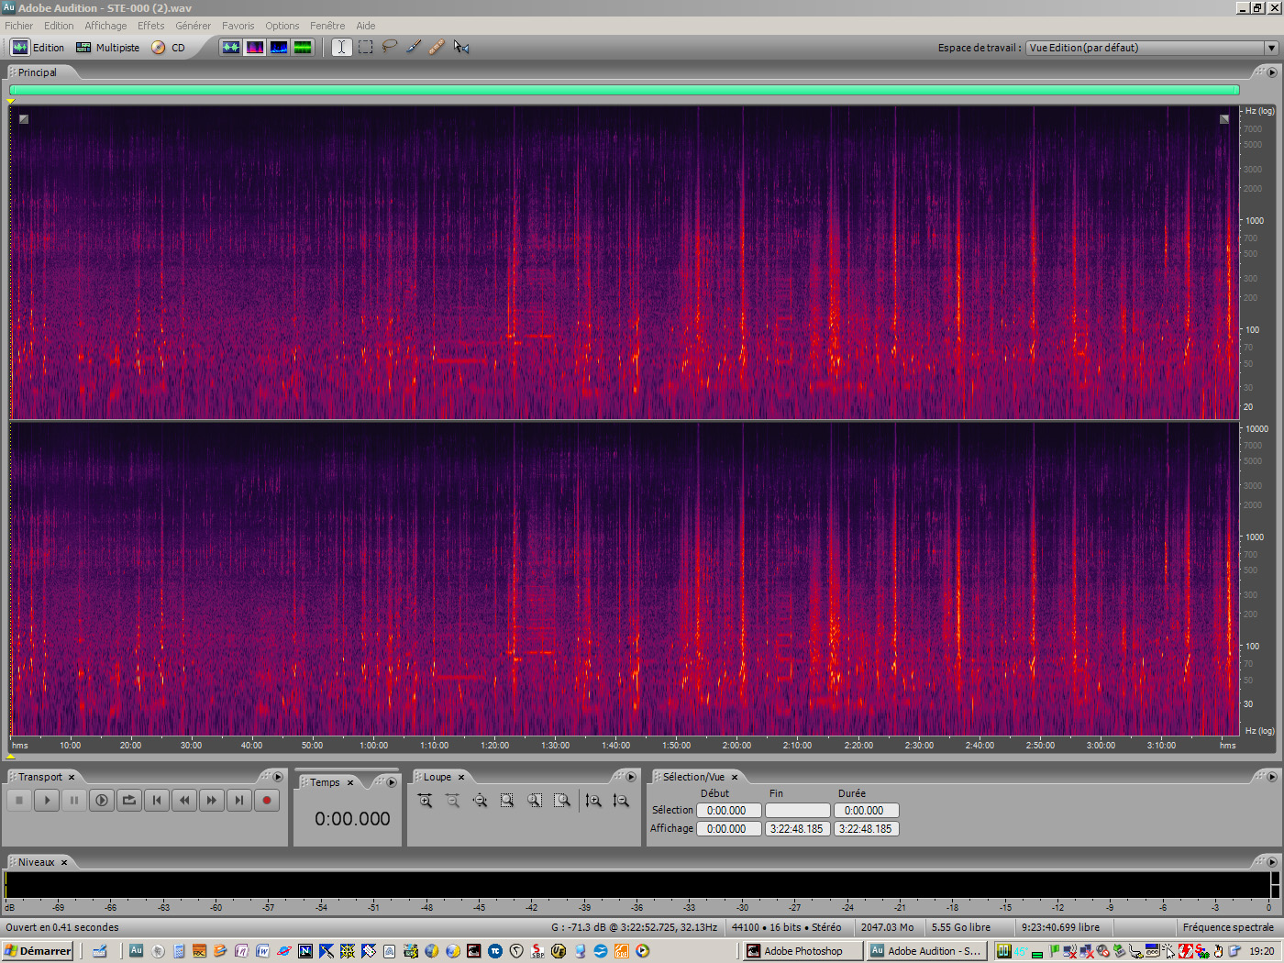Zoom in horizontally with the Loupe magnifier
Screen dimensions: 1284x963
tap(426, 800)
